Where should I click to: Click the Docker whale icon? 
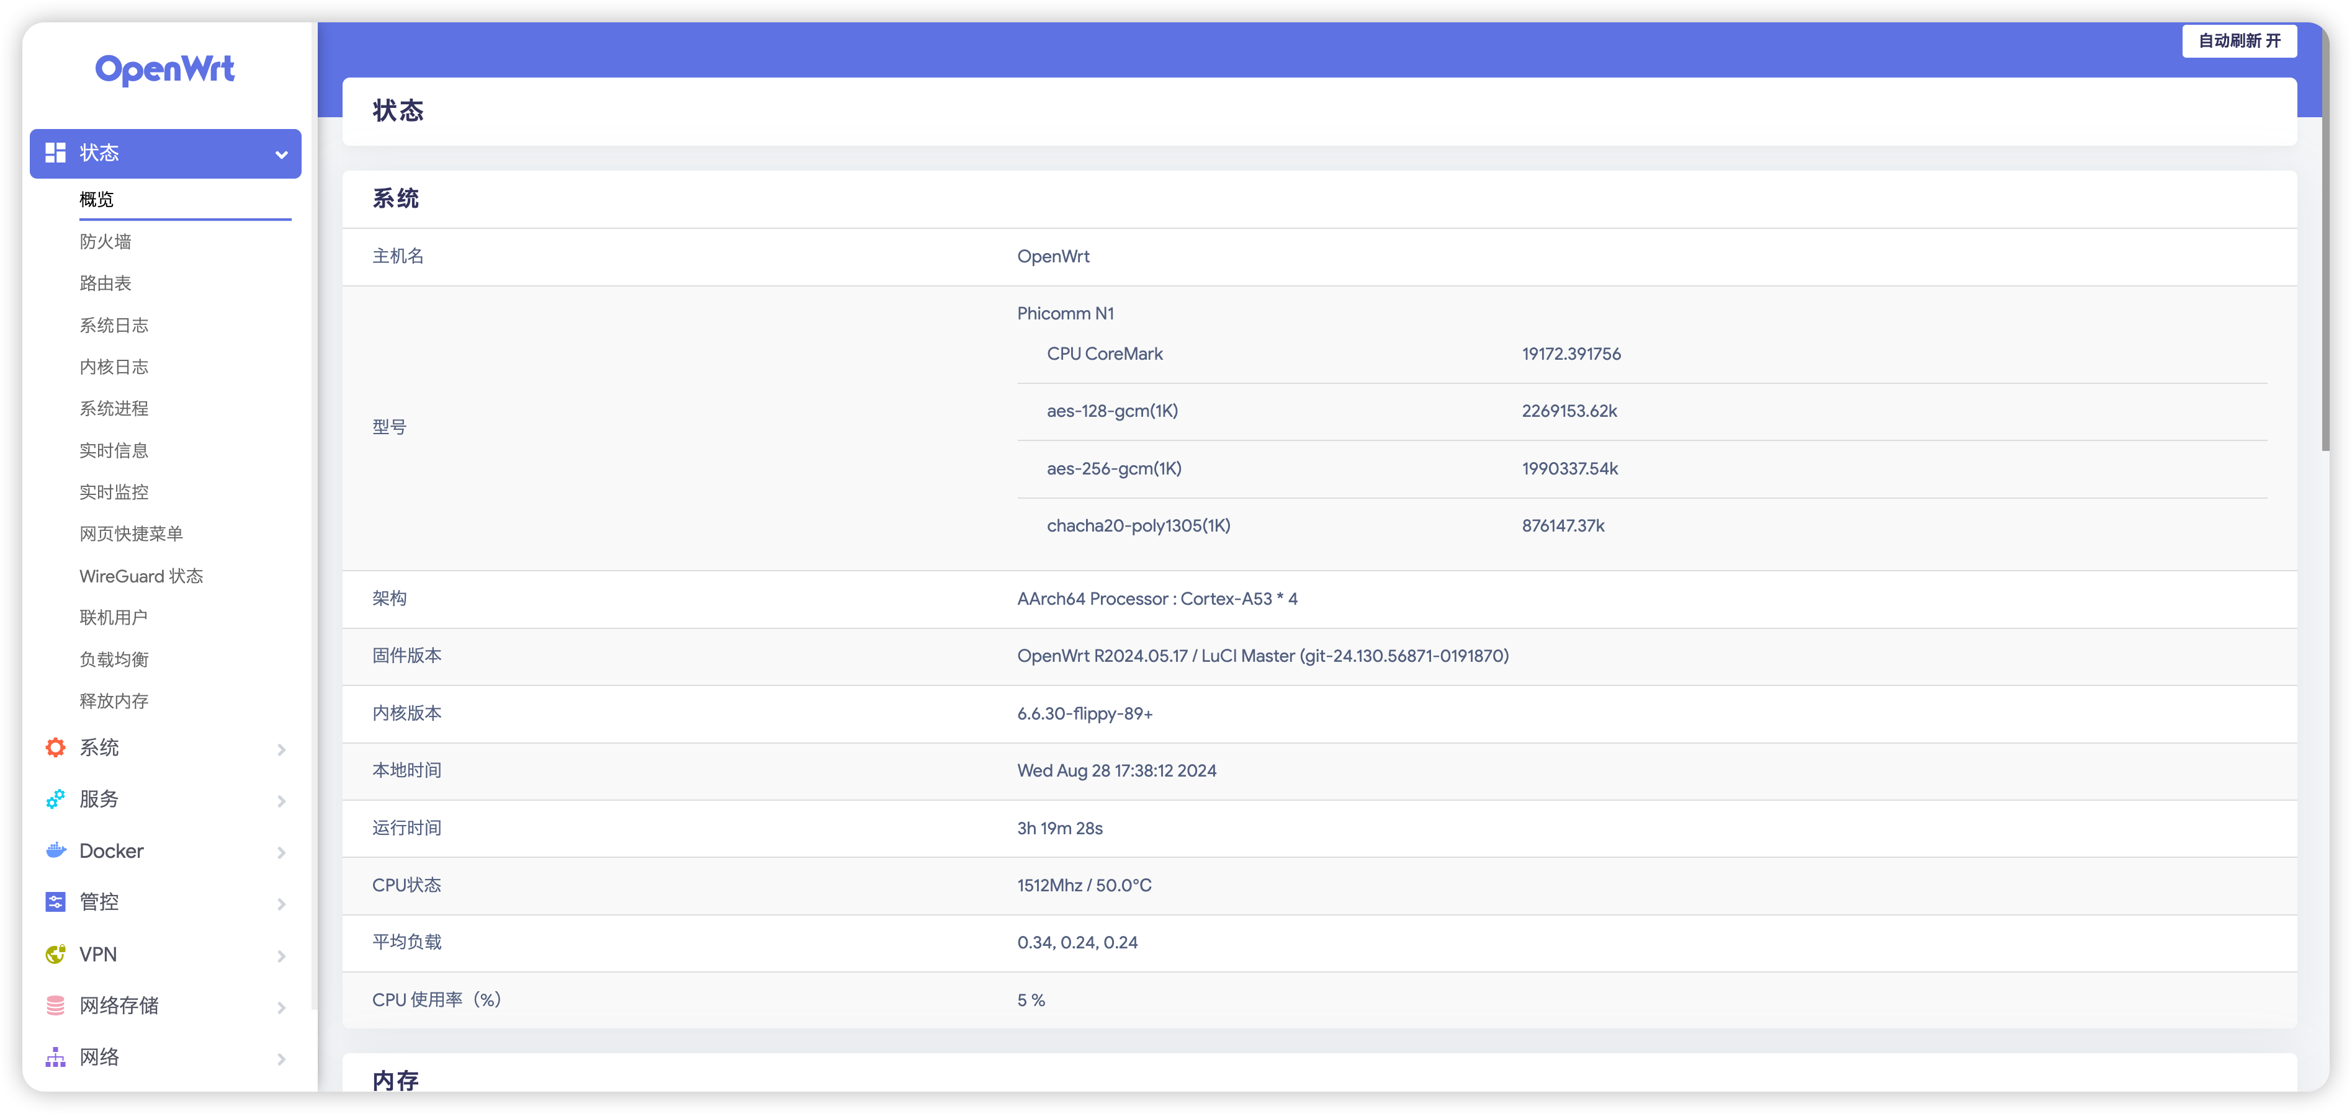click(56, 850)
